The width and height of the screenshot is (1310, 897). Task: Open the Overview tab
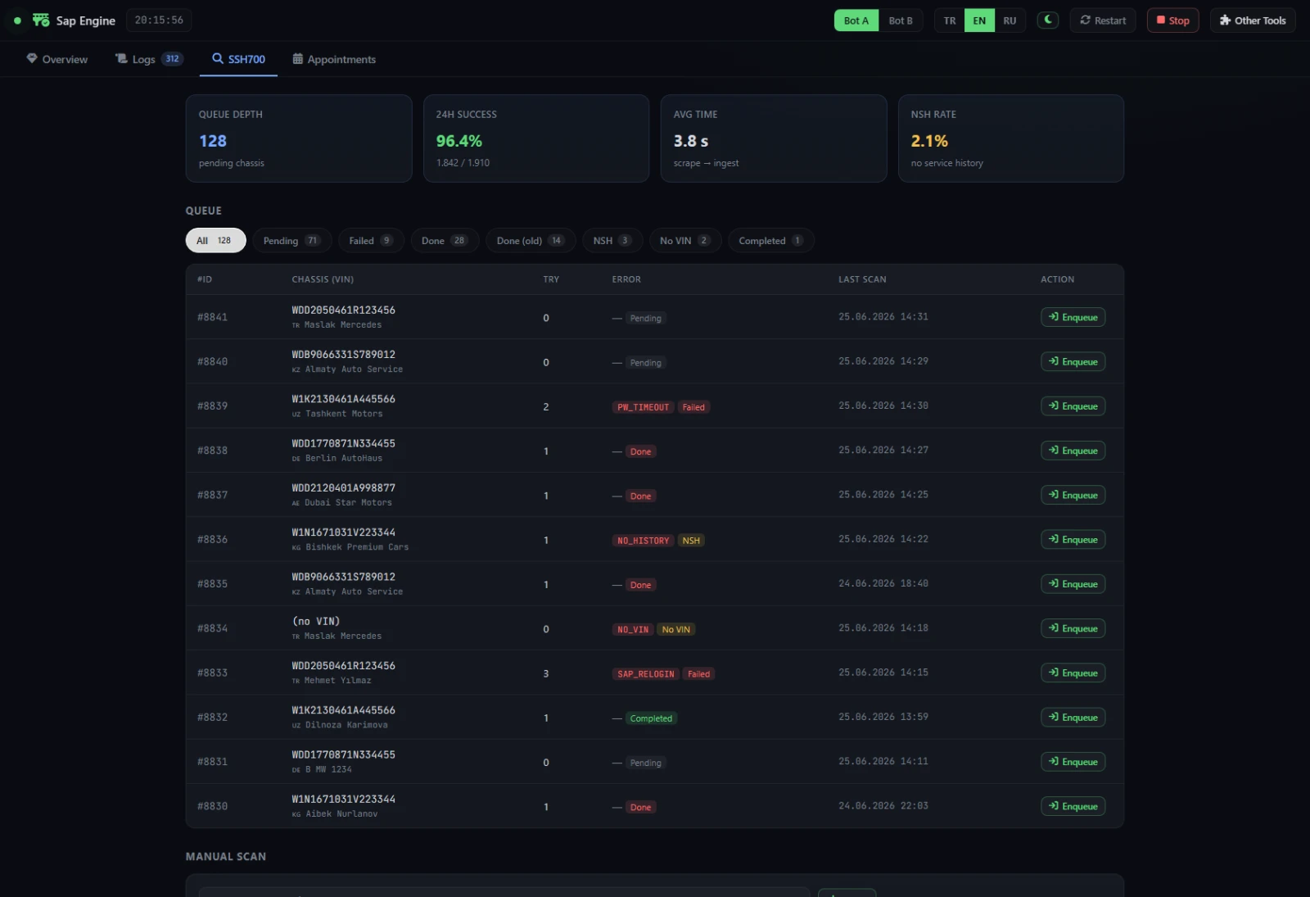pos(57,59)
